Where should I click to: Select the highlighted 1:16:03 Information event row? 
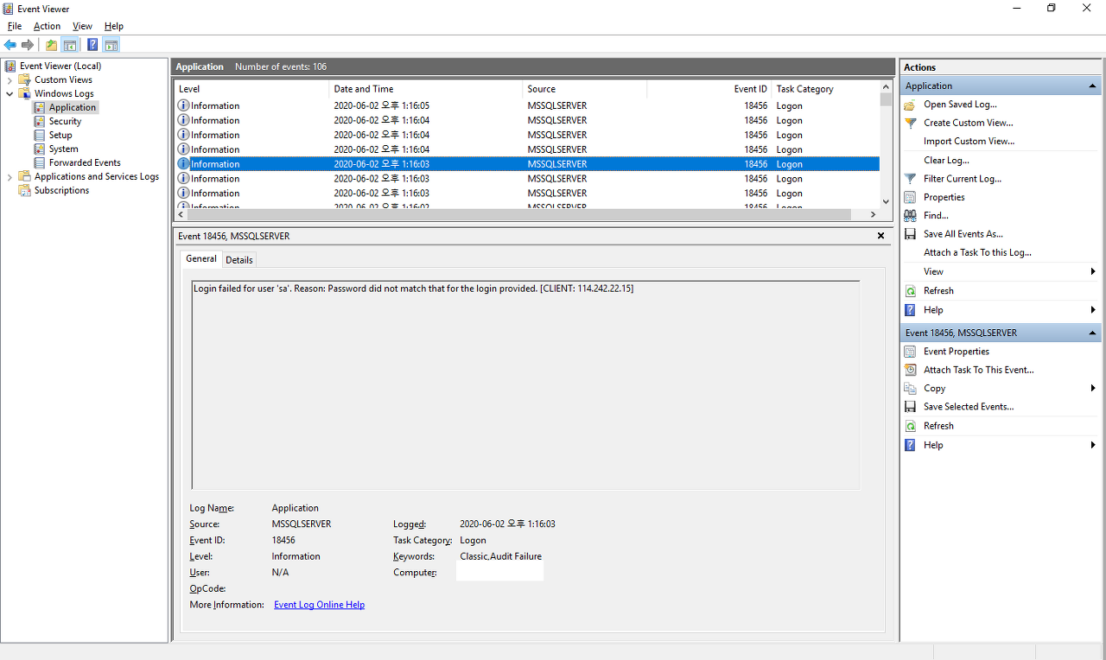[x=527, y=164]
